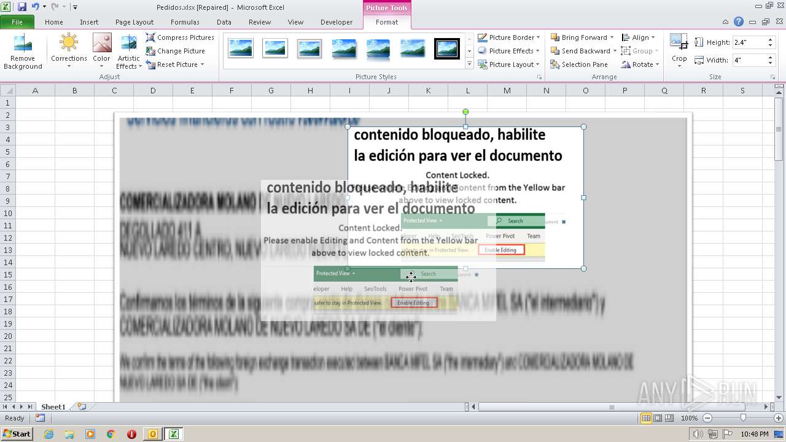Click the 100% zoom level

690,418
